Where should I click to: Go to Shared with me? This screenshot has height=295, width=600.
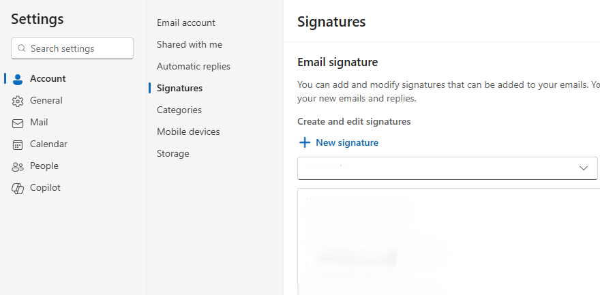pyautogui.click(x=189, y=44)
